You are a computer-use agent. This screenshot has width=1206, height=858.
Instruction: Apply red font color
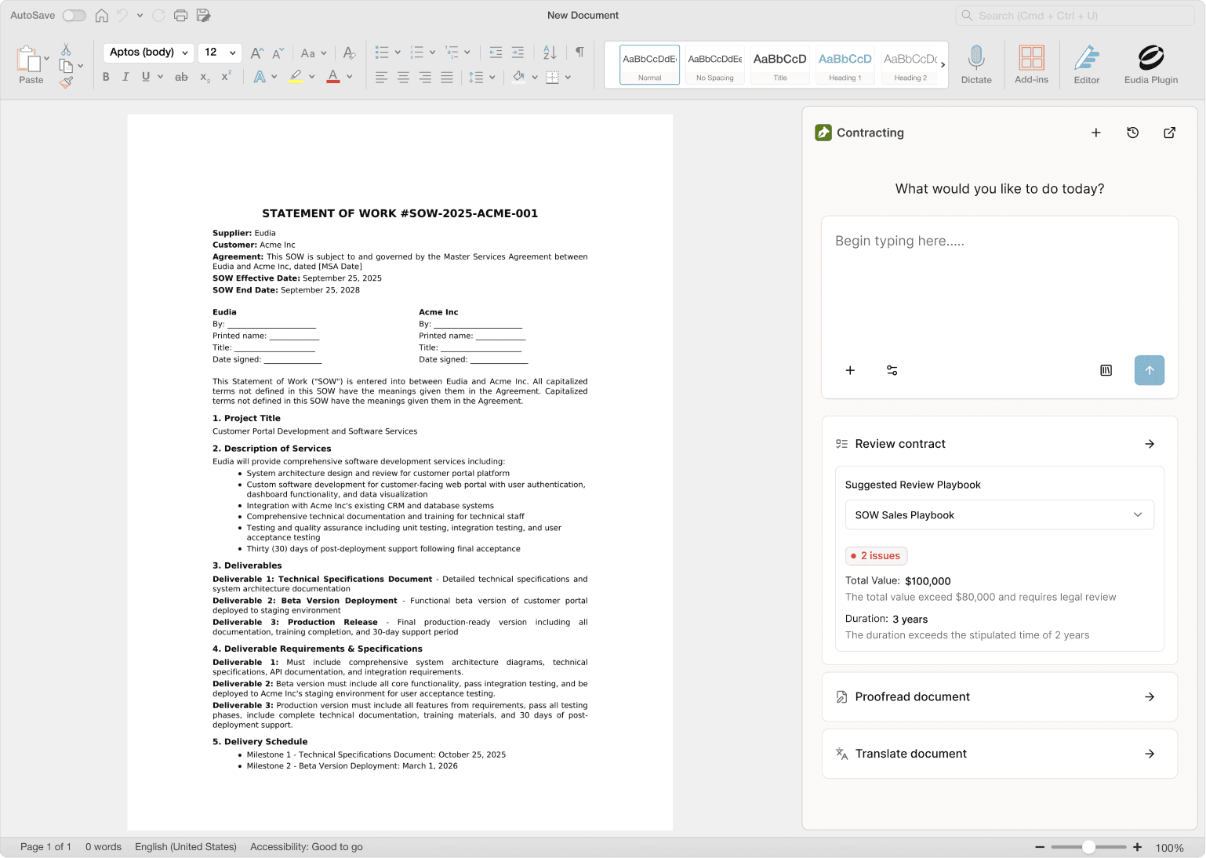point(333,77)
